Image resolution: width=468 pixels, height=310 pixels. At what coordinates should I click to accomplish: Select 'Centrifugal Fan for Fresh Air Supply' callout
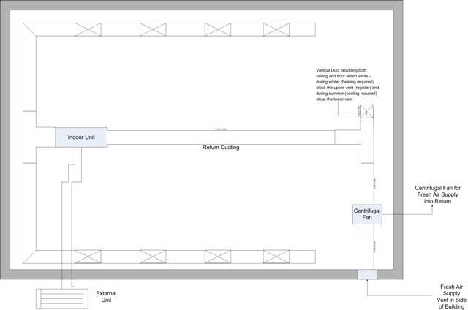tap(437, 194)
